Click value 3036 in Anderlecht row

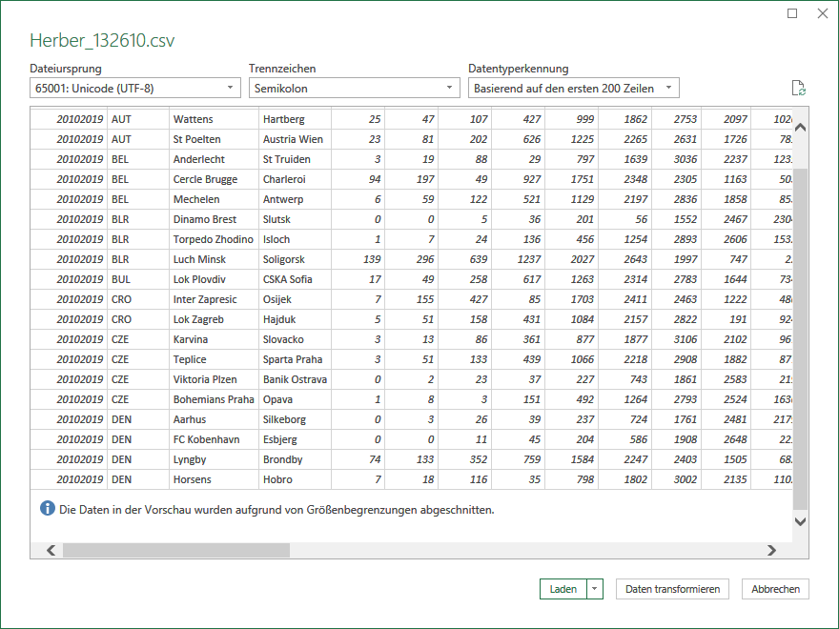[x=676, y=159]
